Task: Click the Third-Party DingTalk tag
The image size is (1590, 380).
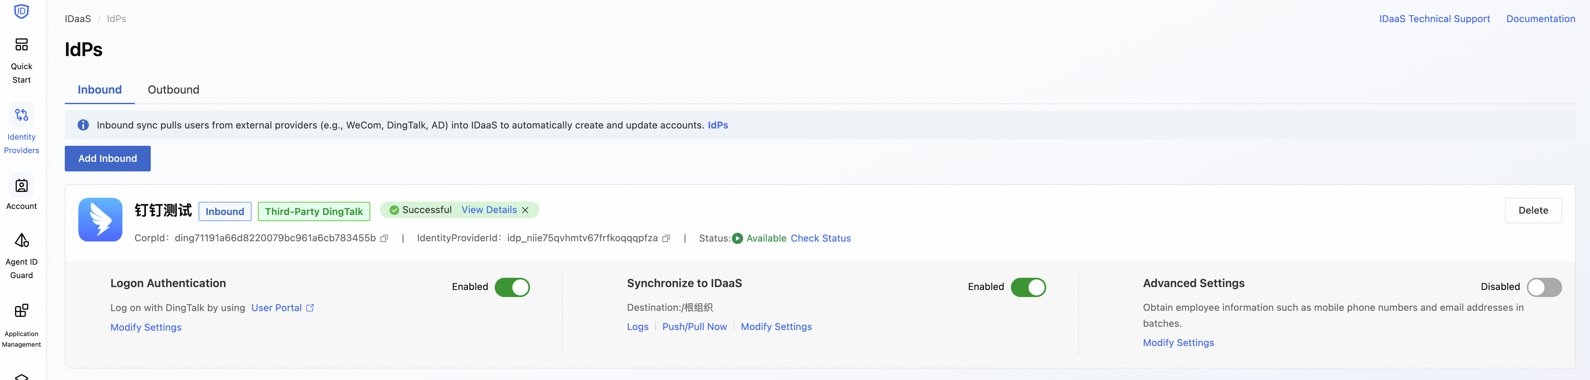Action: (x=313, y=211)
